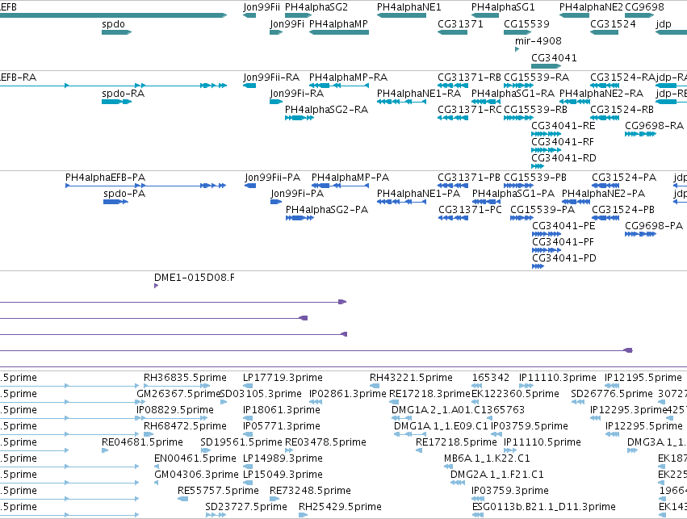The height and width of the screenshot is (519, 687).
Task: Click the mir-4908 miRNA label
Action: [x=538, y=40]
